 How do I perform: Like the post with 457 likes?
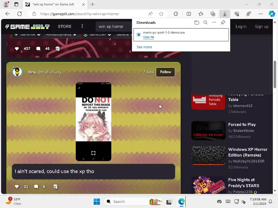17,49
